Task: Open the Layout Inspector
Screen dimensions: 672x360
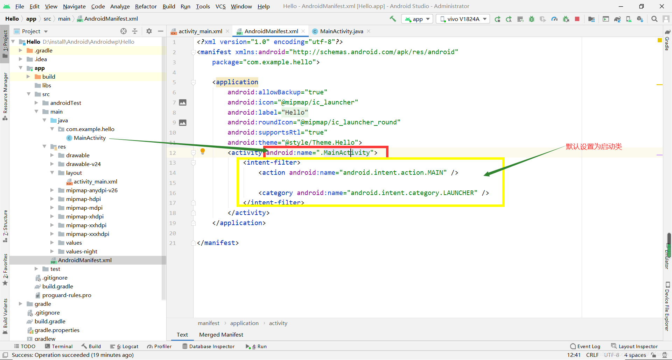Action: pyautogui.click(x=634, y=346)
